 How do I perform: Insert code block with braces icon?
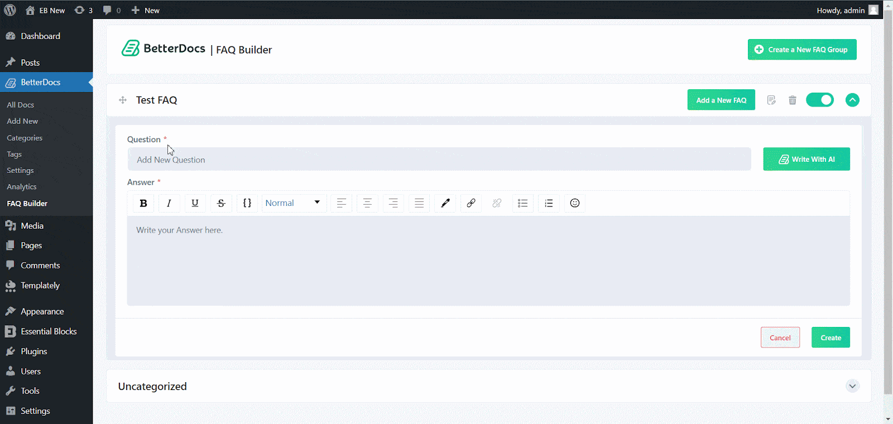point(247,203)
